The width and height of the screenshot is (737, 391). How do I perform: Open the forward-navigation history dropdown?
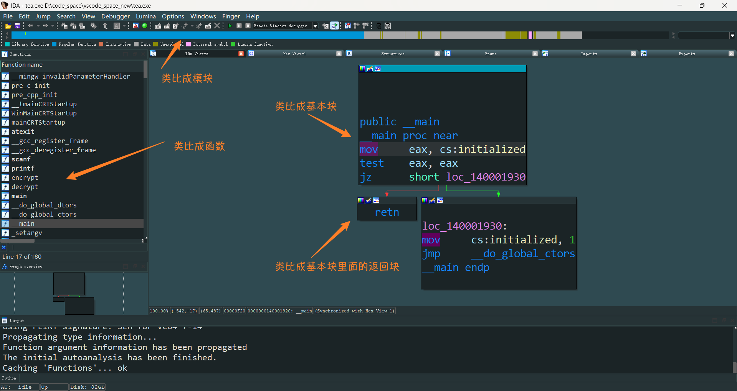coord(53,26)
